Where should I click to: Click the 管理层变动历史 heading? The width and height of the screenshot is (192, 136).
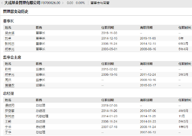coord(16,12)
